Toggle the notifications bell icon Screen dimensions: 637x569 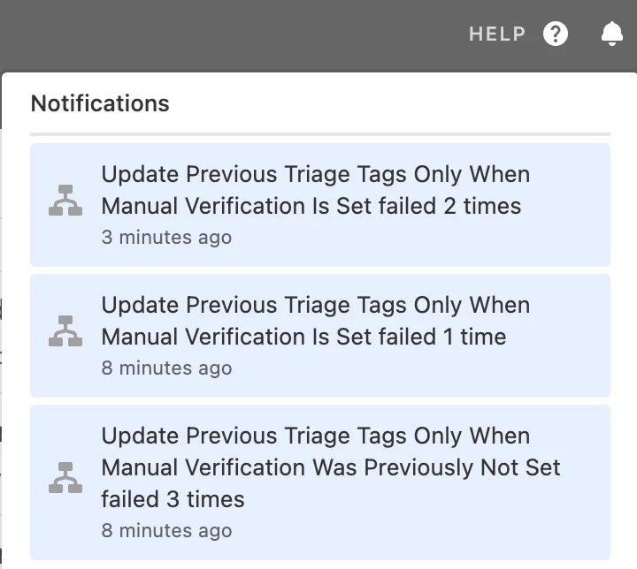(612, 34)
